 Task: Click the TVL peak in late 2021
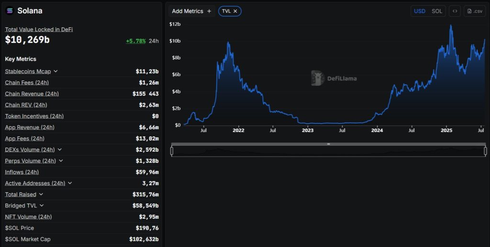point(228,43)
